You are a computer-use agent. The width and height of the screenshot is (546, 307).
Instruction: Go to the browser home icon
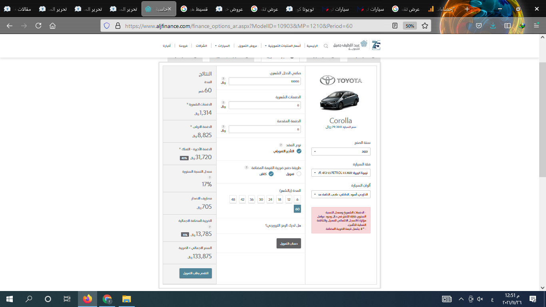[x=52, y=26]
